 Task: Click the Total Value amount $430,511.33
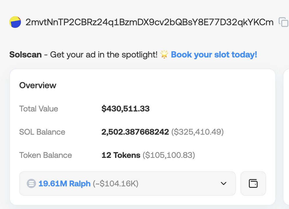click(125, 109)
